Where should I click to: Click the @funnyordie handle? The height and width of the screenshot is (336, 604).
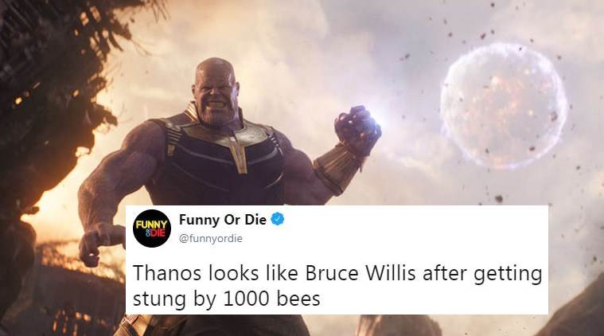tap(208, 237)
